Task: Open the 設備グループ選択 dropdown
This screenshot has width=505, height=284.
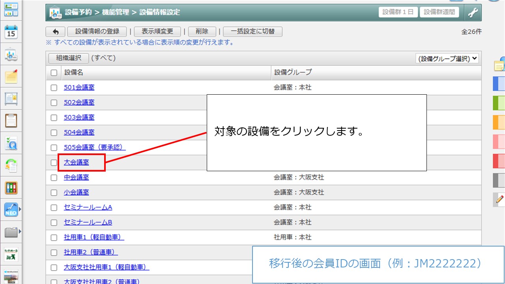Action: tap(447, 58)
